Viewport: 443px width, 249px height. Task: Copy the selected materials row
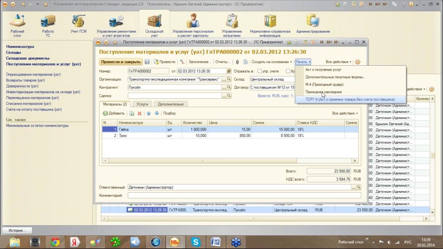point(132,113)
